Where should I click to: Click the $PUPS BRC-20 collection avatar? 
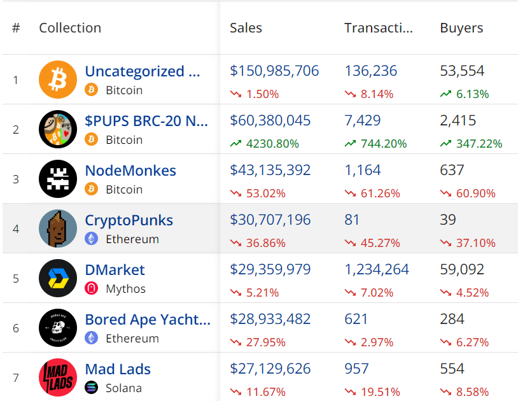click(x=58, y=129)
